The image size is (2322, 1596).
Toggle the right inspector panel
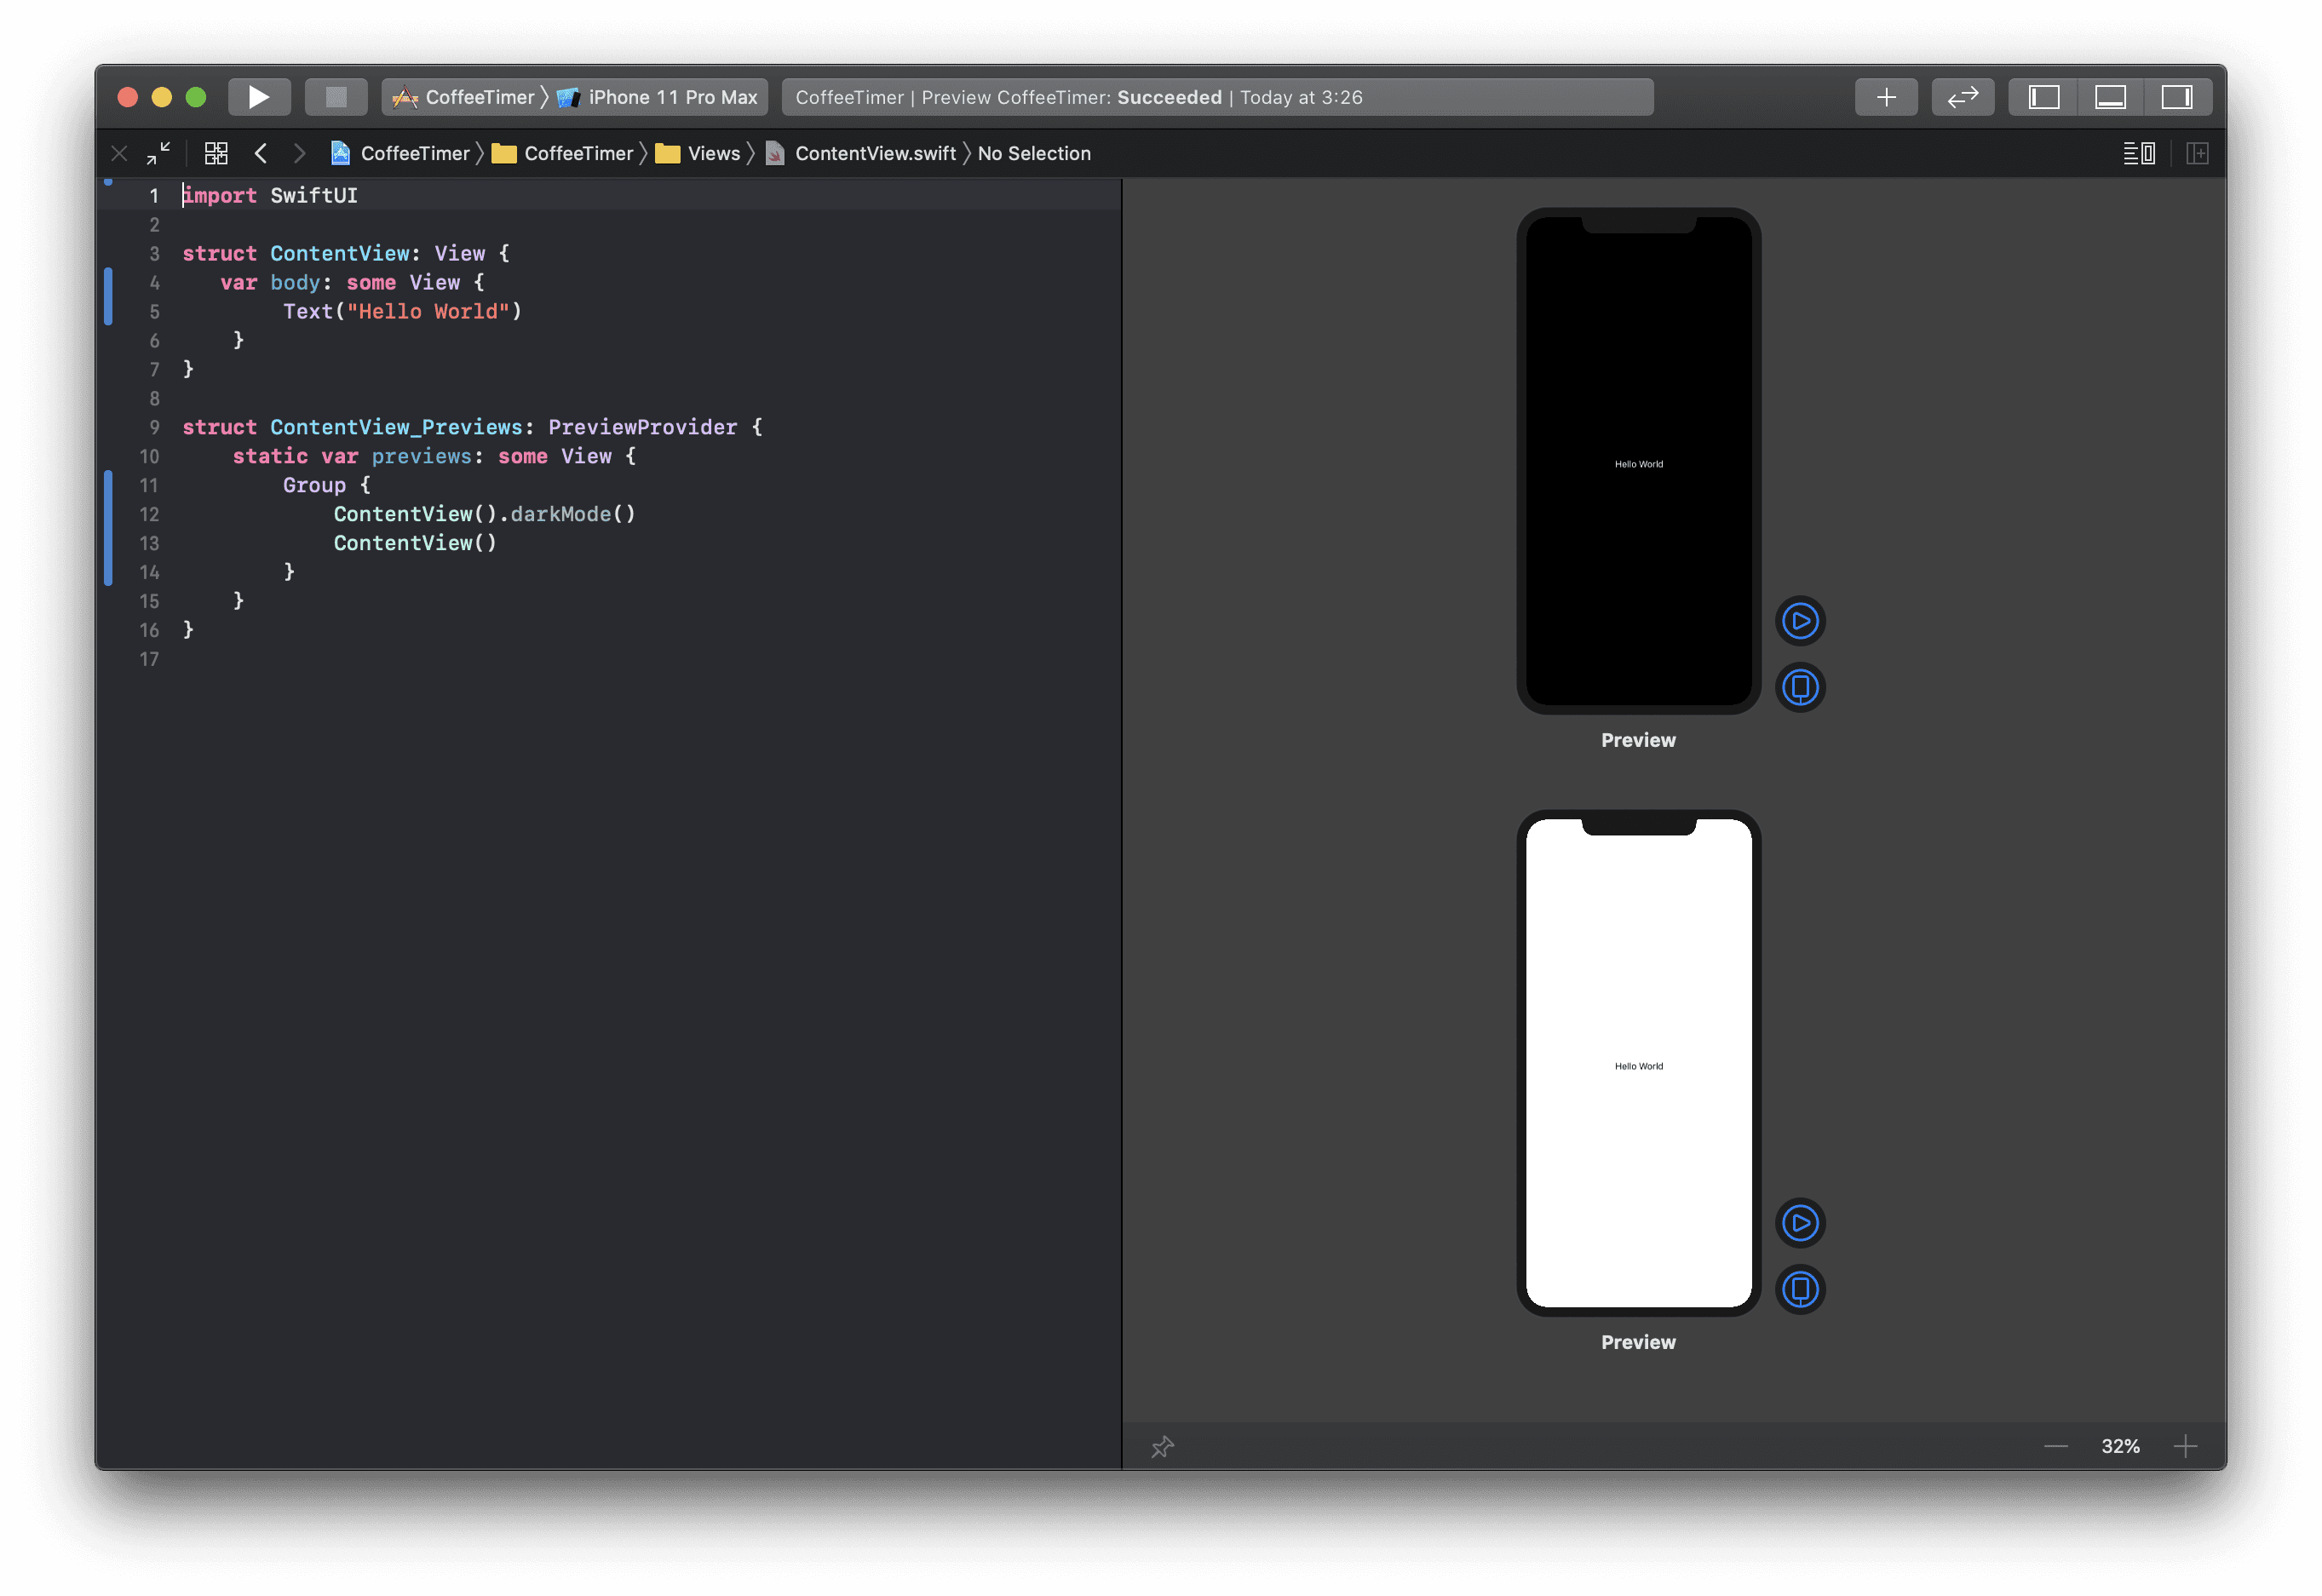[x=2177, y=97]
